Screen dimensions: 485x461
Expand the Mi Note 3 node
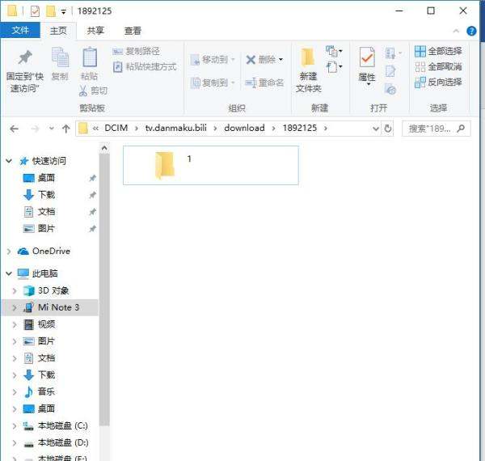(x=15, y=308)
